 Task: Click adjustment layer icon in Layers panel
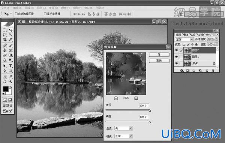[200, 71]
